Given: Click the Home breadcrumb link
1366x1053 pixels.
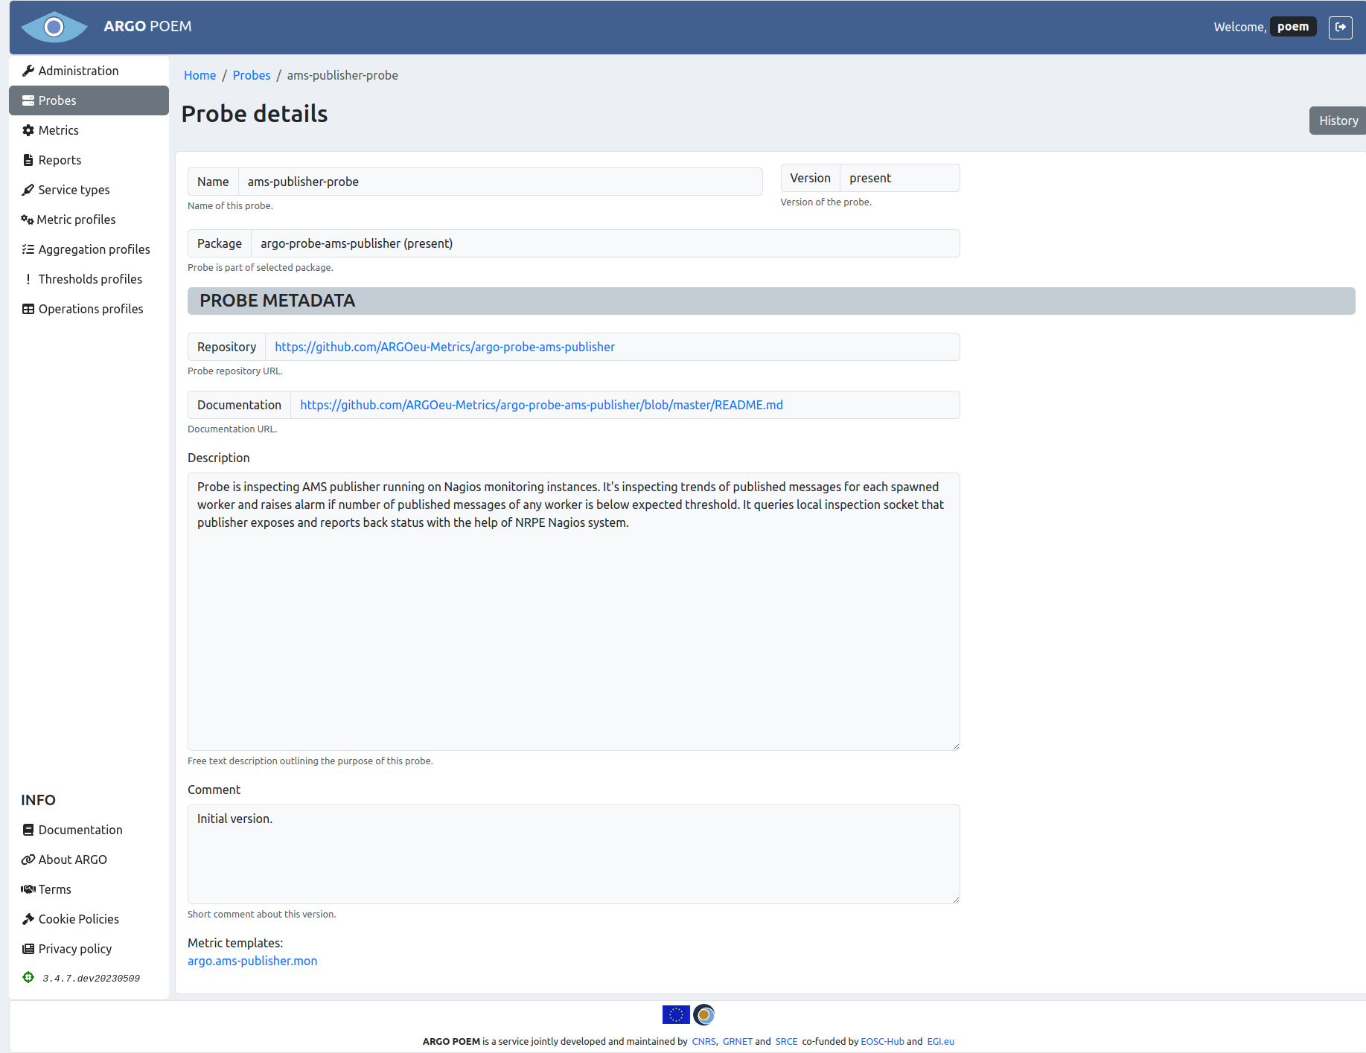Looking at the screenshot, I should coord(200,75).
